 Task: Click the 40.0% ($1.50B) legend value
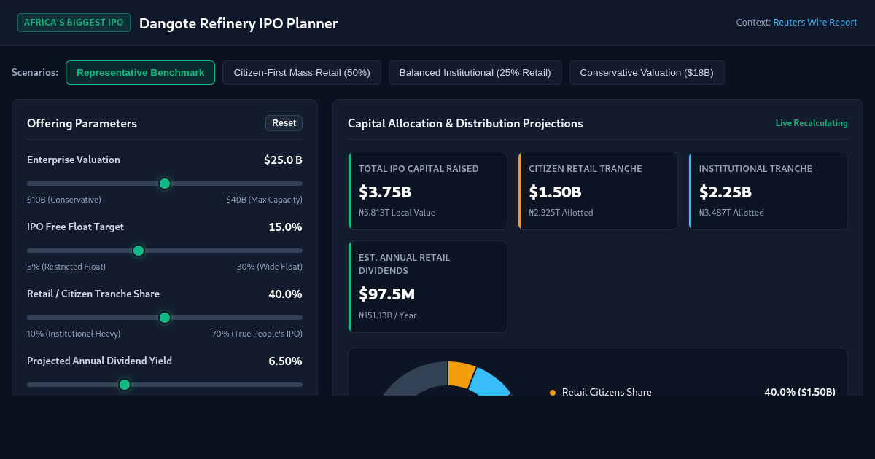click(800, 392)
